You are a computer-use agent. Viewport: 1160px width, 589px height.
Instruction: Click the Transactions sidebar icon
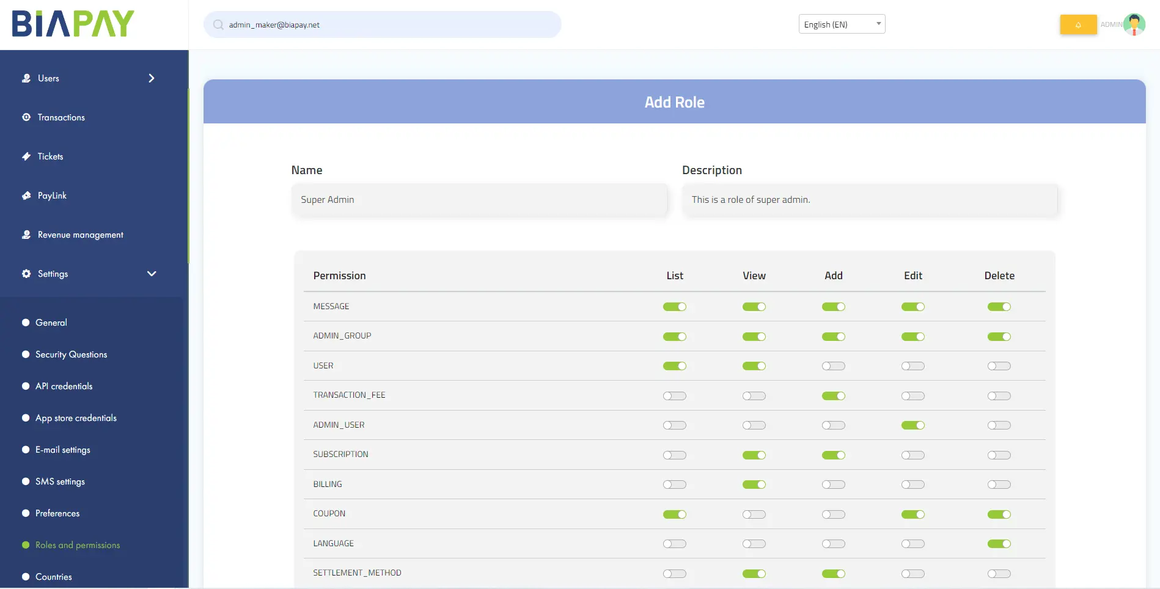[x=26, y=117]
